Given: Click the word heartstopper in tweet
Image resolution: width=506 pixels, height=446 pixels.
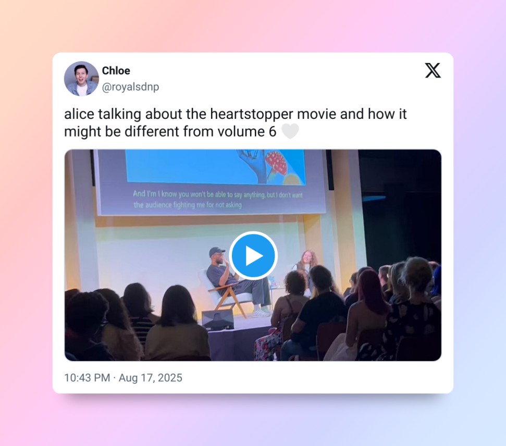Looking at the screenshot, I should point(252,114).
